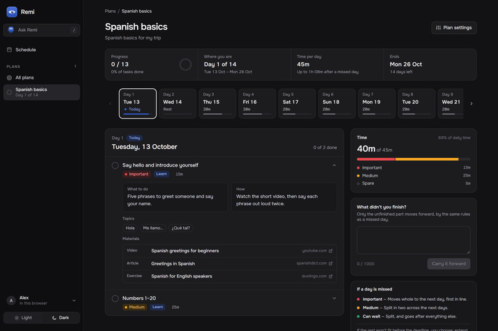Click the 'Me llamo...' topic chip
Viewport: 498px width, 331px height.
(x=153, y=228)
